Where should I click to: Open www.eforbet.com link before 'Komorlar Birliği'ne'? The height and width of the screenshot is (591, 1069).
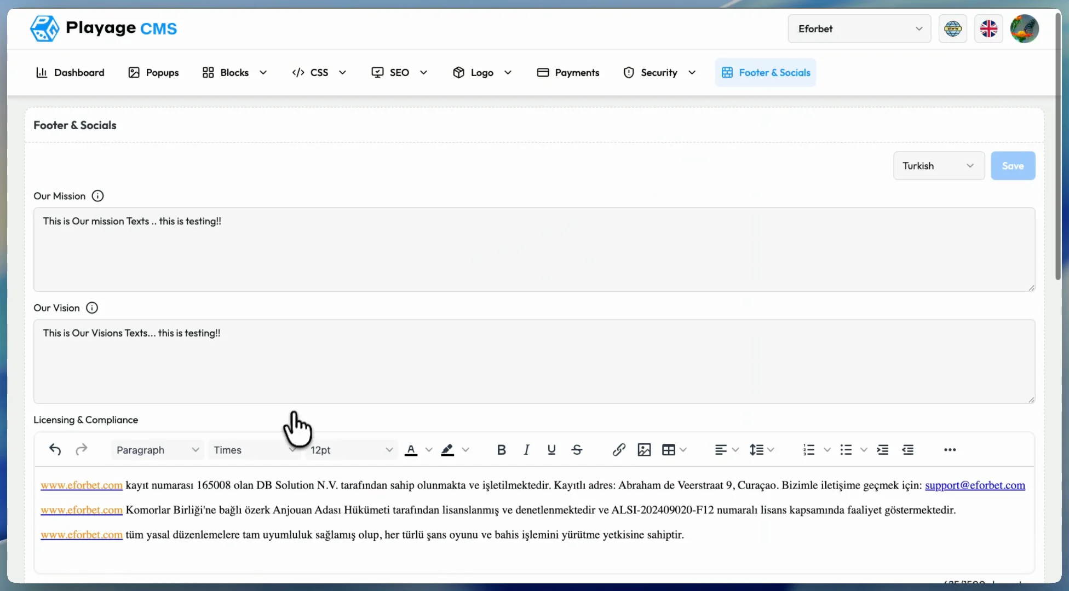click(x=82, y=510)
